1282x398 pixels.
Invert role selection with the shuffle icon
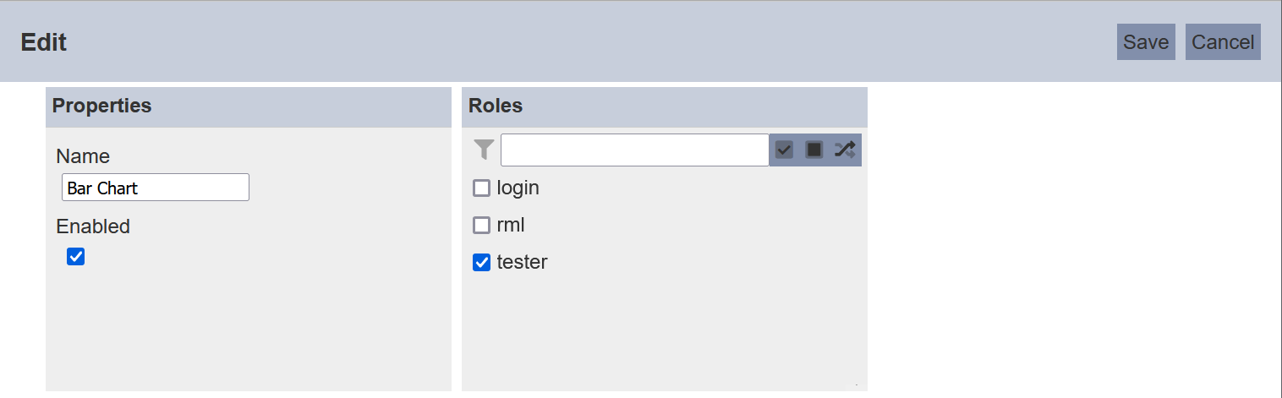click(845, 150)
